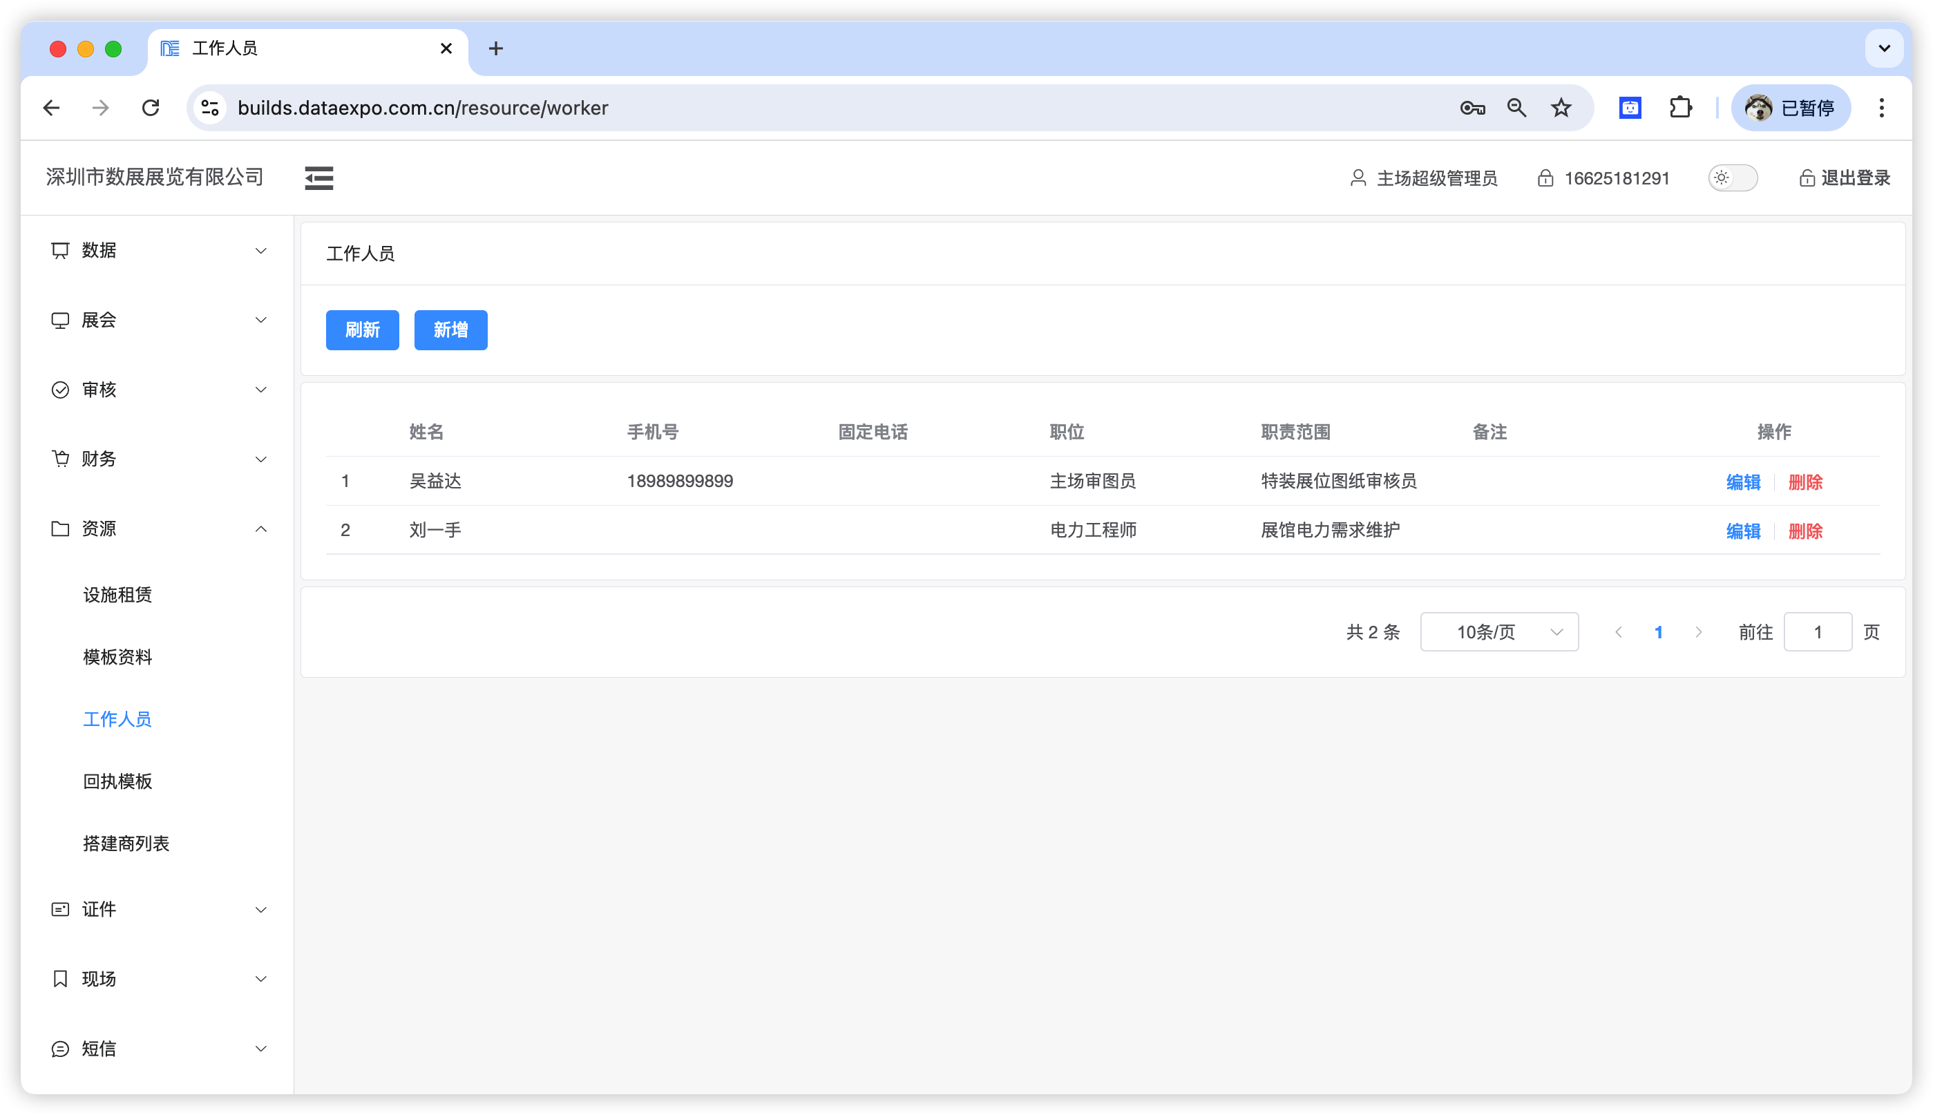Collapse the 资源 sidebar section
This screenshot has height=1115, width=1933.
point(158,528)
